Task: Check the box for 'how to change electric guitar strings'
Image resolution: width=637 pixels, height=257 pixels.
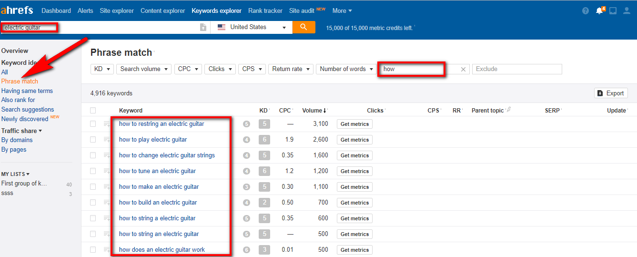Action: (x=93, y=155)
